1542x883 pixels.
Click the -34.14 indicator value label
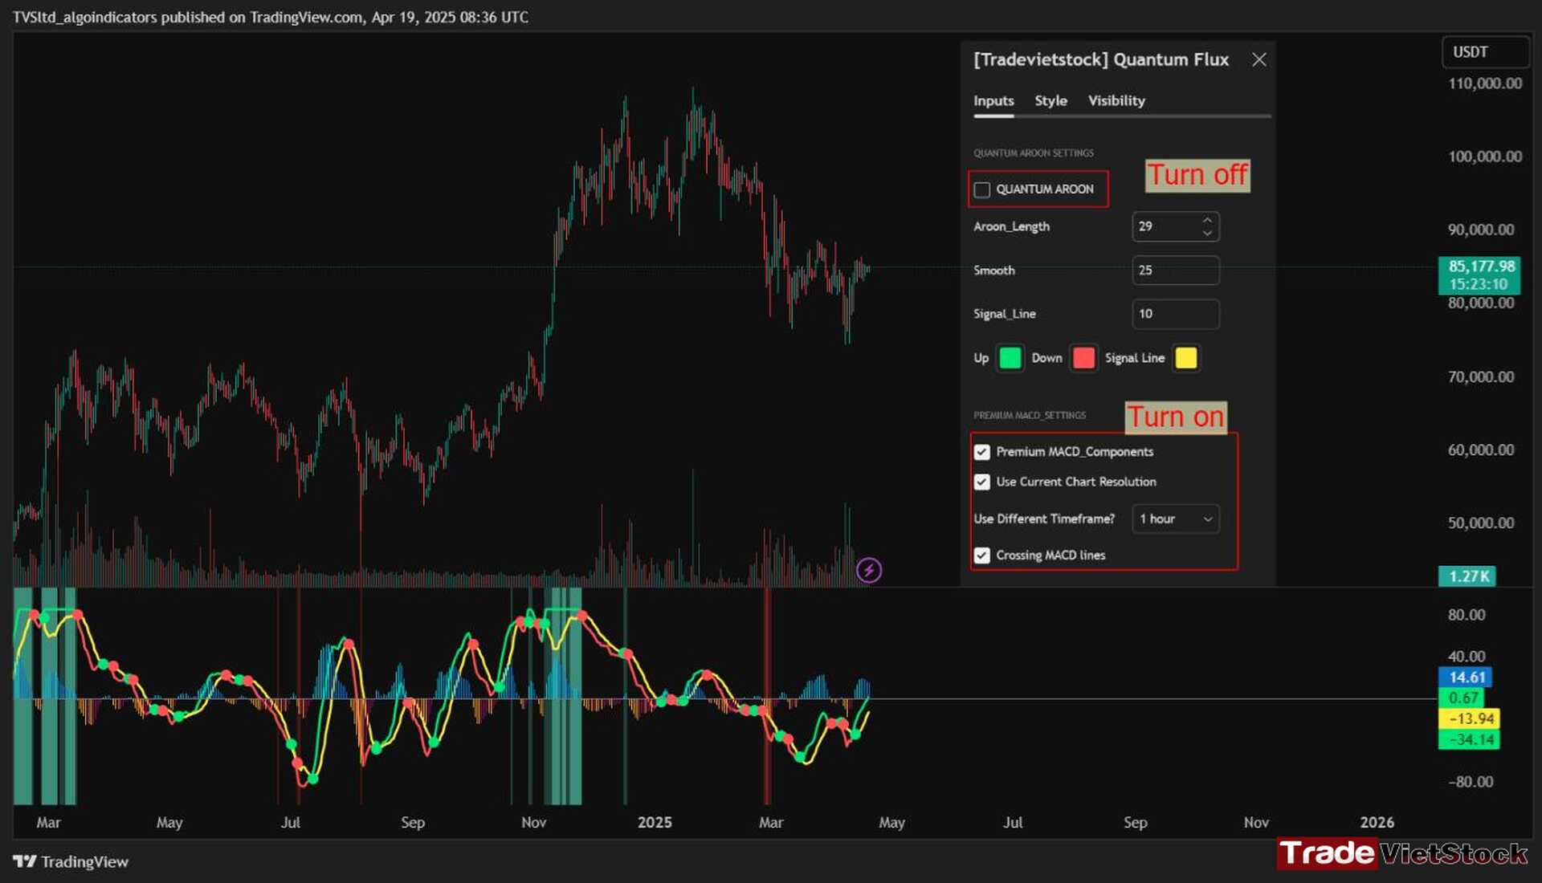[x=1469, y=740]
